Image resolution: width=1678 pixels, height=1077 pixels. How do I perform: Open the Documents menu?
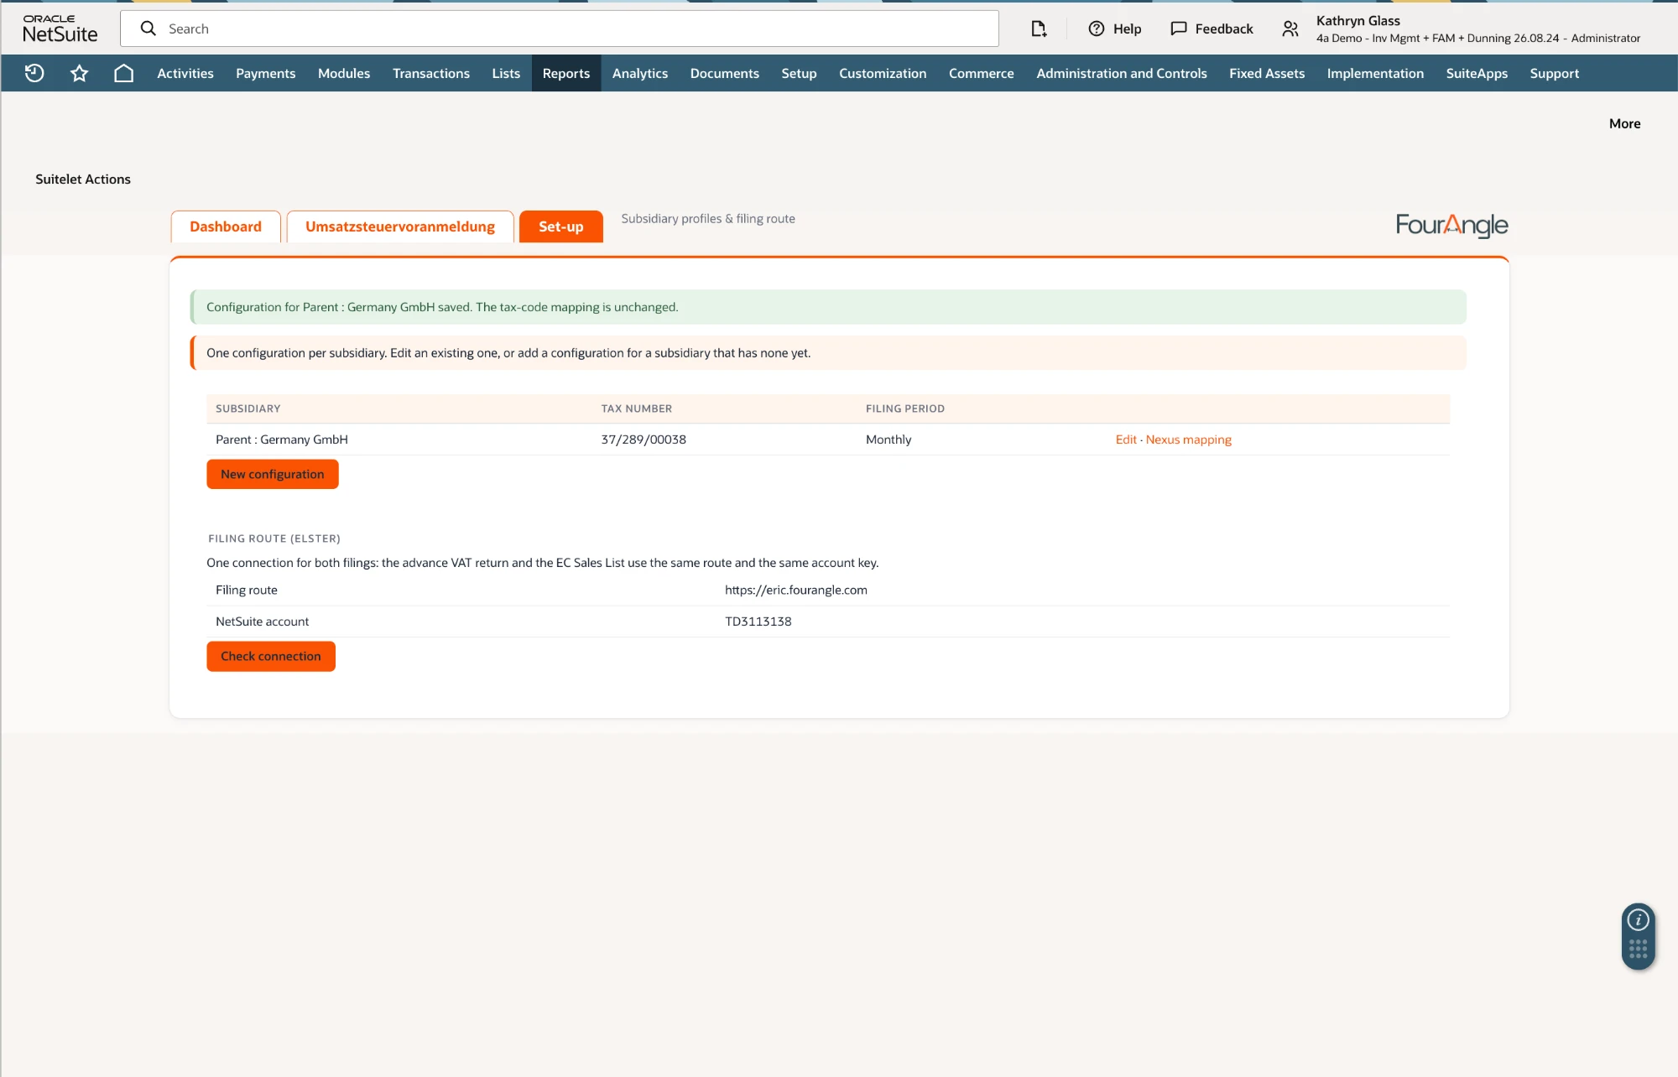[725, 73]
